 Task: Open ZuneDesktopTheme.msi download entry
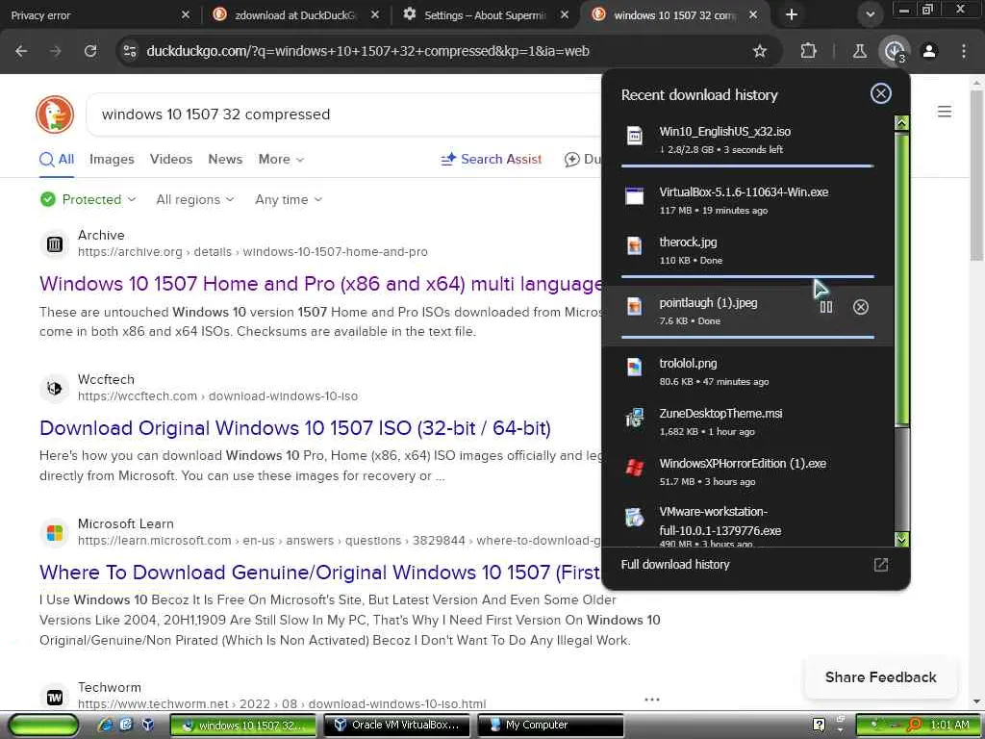pyautogui.click(x=747, y=421)
